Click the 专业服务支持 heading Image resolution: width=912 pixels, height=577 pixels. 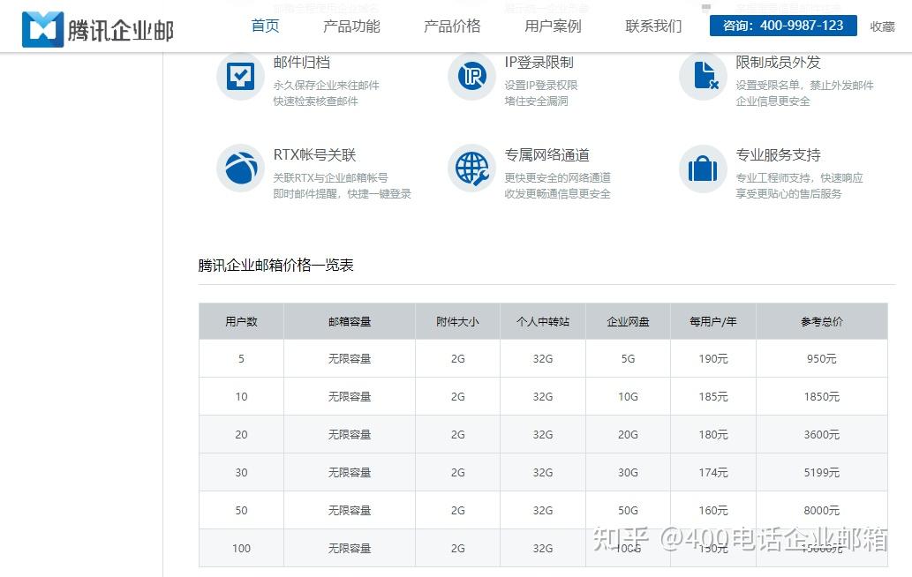[778, 154]
